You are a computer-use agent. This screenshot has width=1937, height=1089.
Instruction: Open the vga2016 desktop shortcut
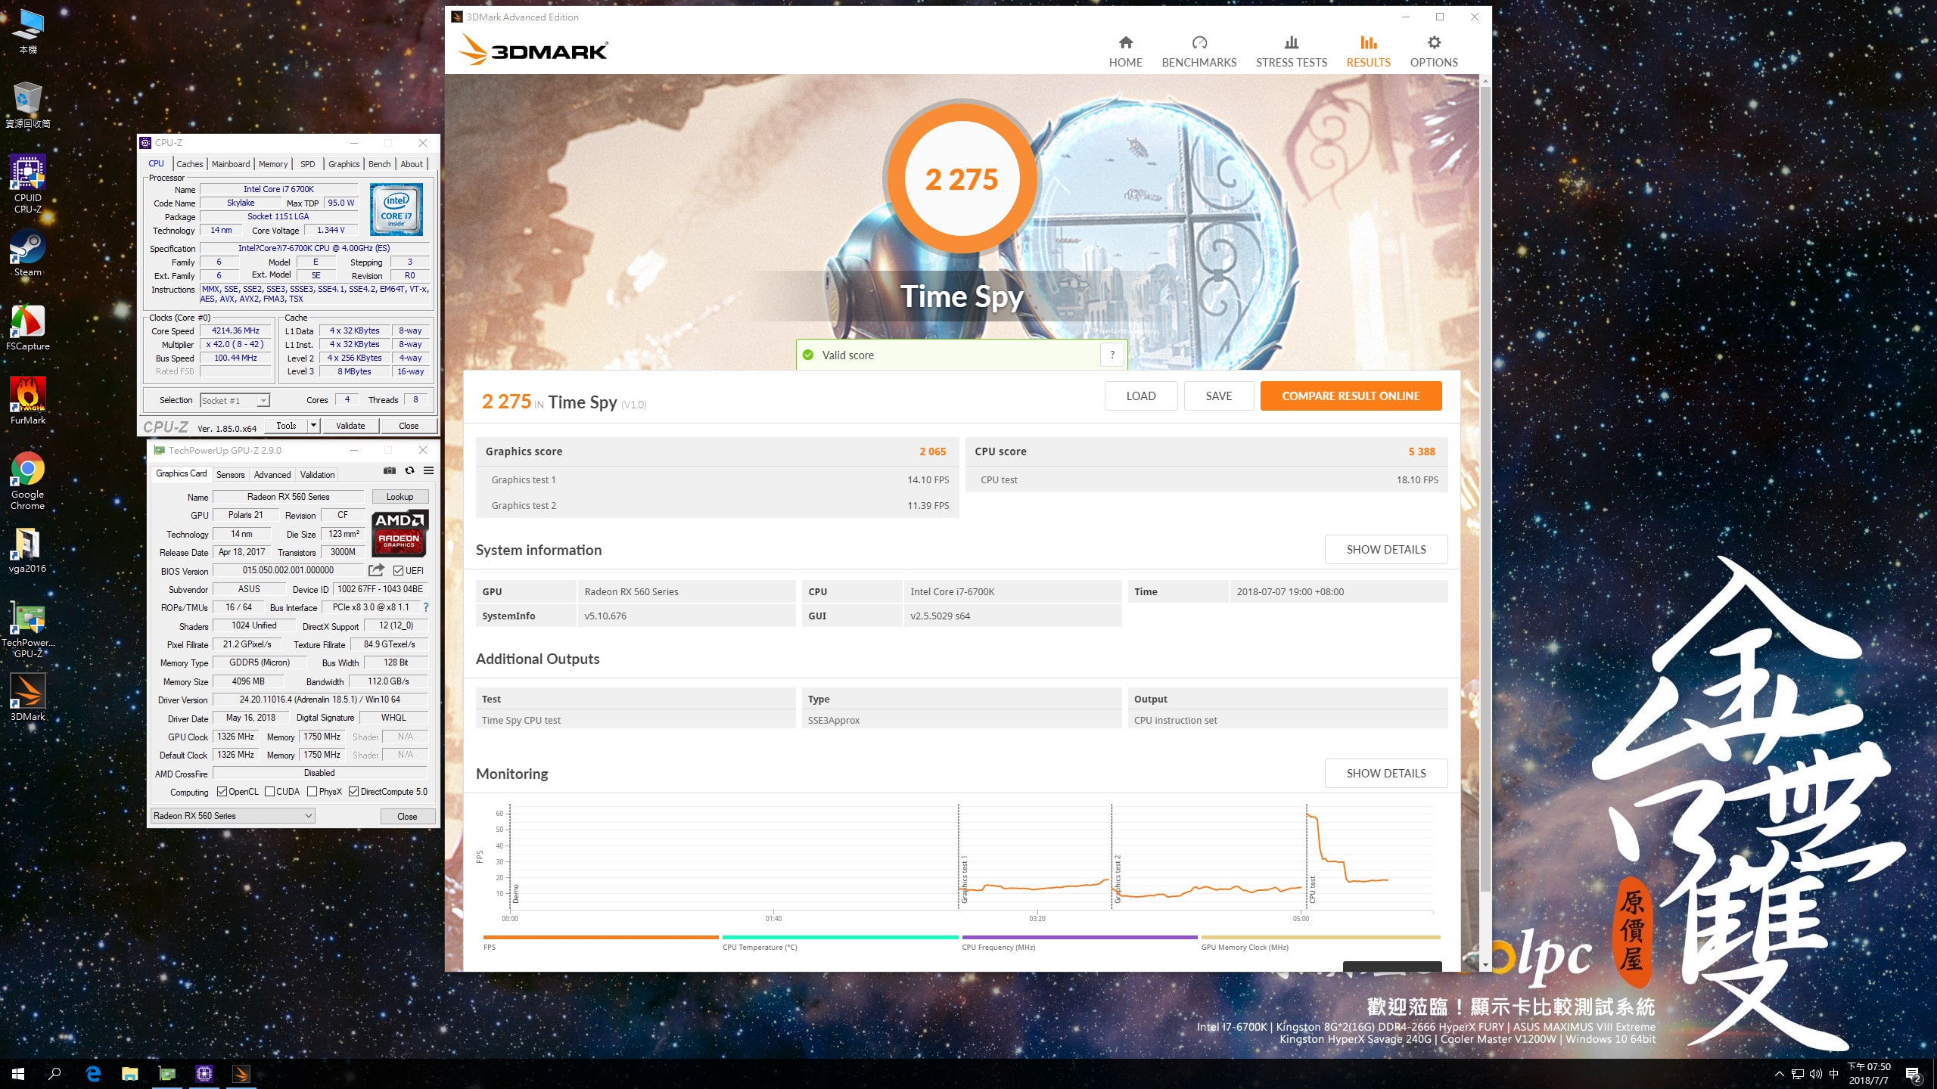tap(28, 549)
